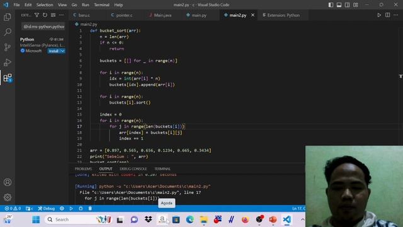403x227 pixels.
Task: Open PowerPoint from the taskbar
Action: coord(273,219)
